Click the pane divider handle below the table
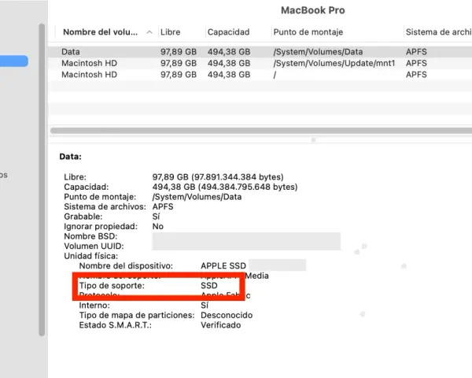472x378 pixels. [x=313, y=140]
